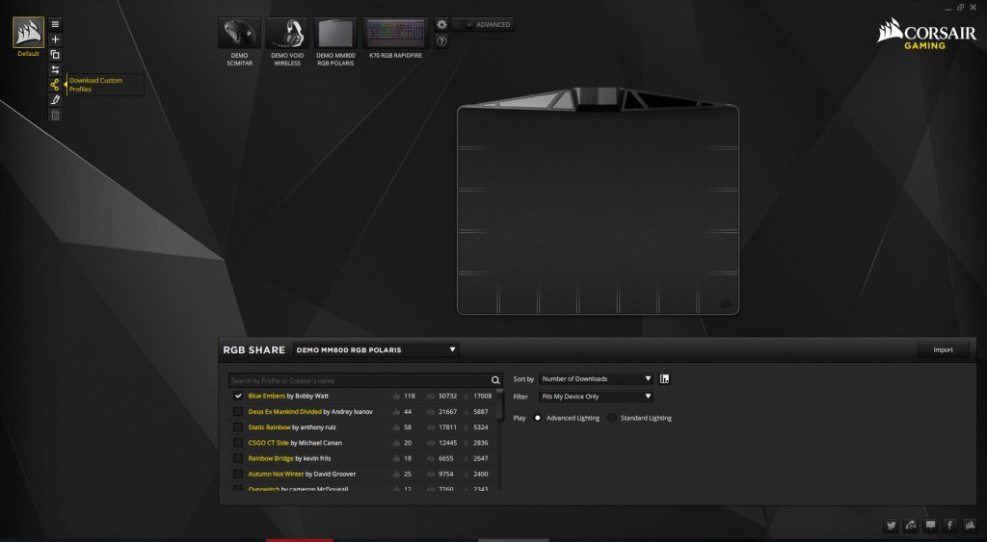Click the MM800 Polaris mousepad preview image
This screenshot has width=987, height=542.
coord(598,201)
